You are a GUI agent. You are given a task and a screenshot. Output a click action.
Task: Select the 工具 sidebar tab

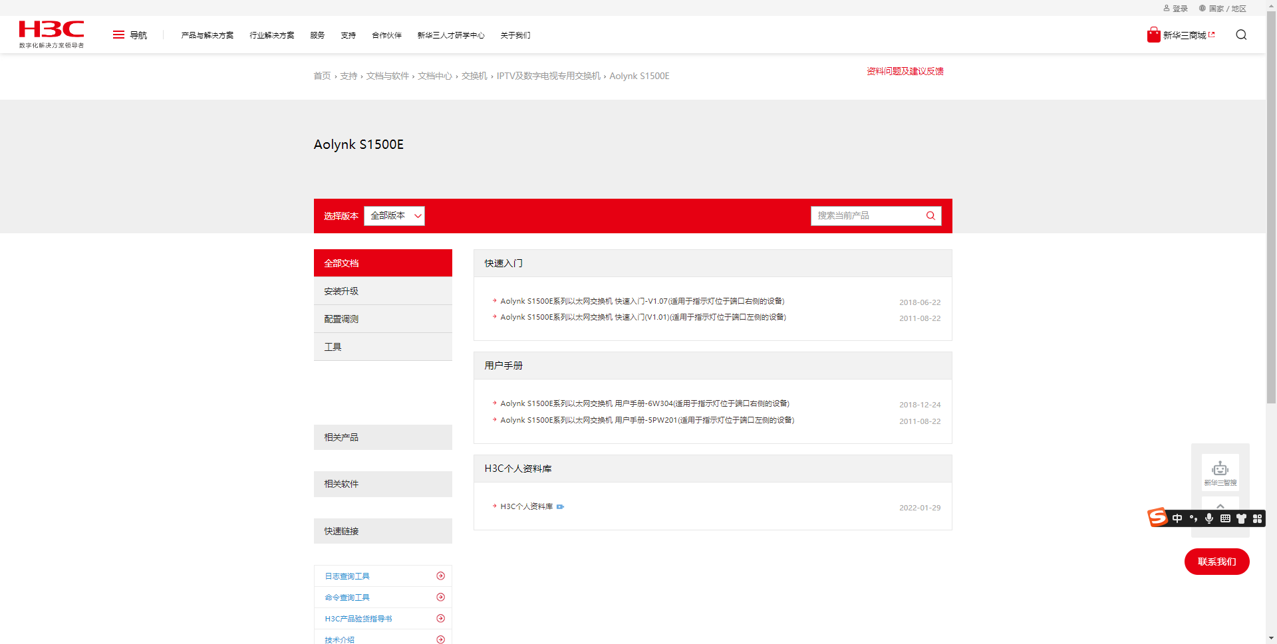(x=383, y=347)
